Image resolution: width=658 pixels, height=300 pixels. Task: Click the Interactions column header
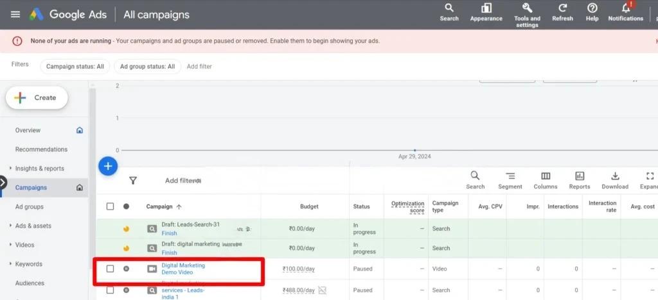tap(563, 206)
